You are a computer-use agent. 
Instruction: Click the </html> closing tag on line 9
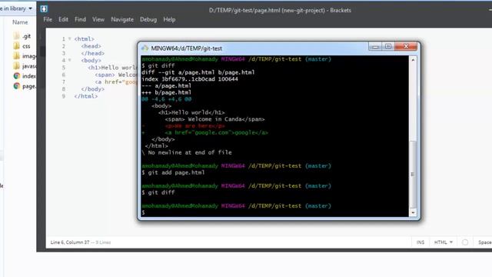[x=86, y=96]
